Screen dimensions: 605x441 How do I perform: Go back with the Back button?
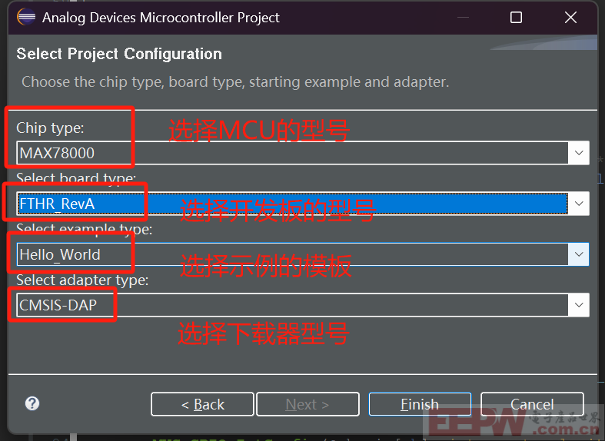(x=203, y=404)
